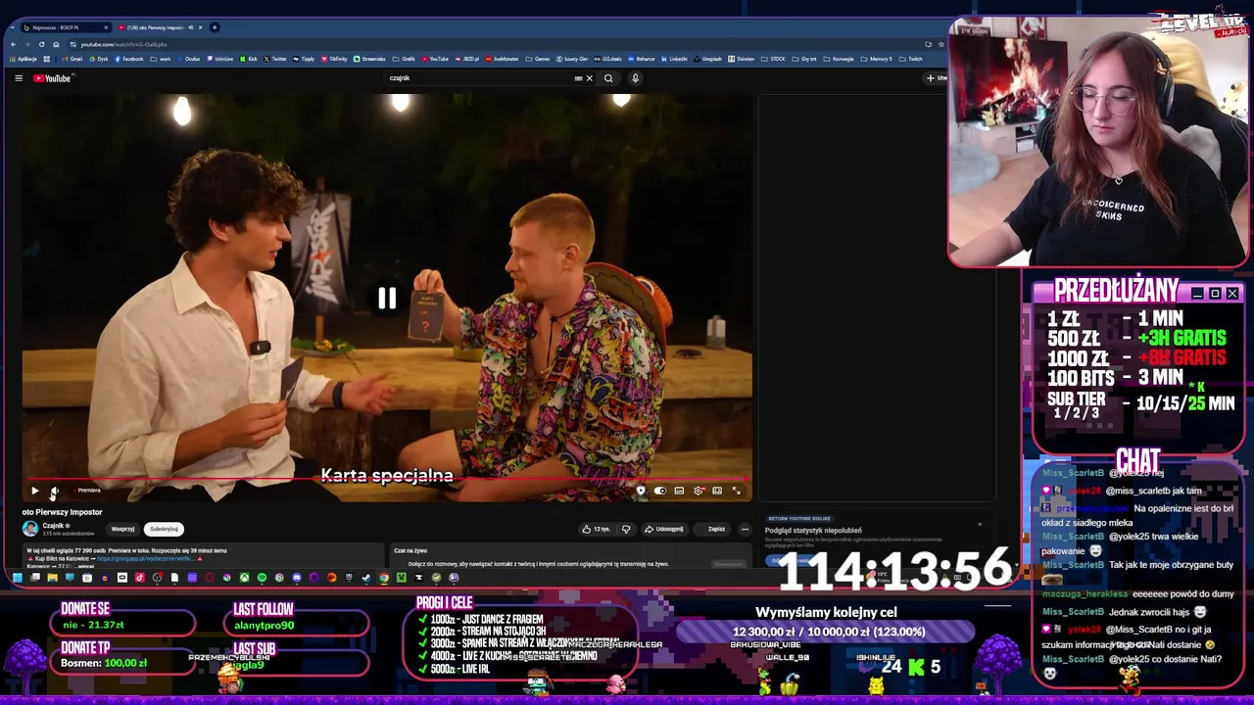The width and height of the screenshot is (1254, 705).
Task: Expand the Gry tnt bookmark folder
Action: (803, 59)
